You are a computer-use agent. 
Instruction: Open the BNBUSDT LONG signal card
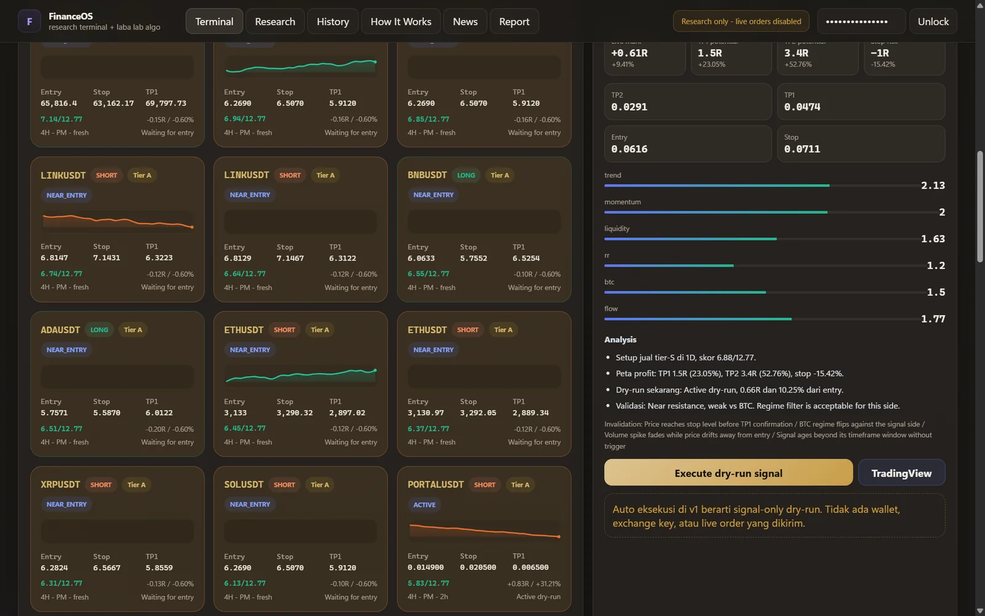[x=484, y=229]
